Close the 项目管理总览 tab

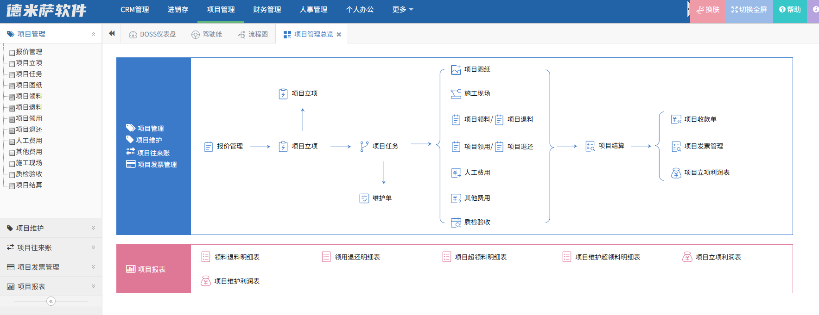coord(339,35)
